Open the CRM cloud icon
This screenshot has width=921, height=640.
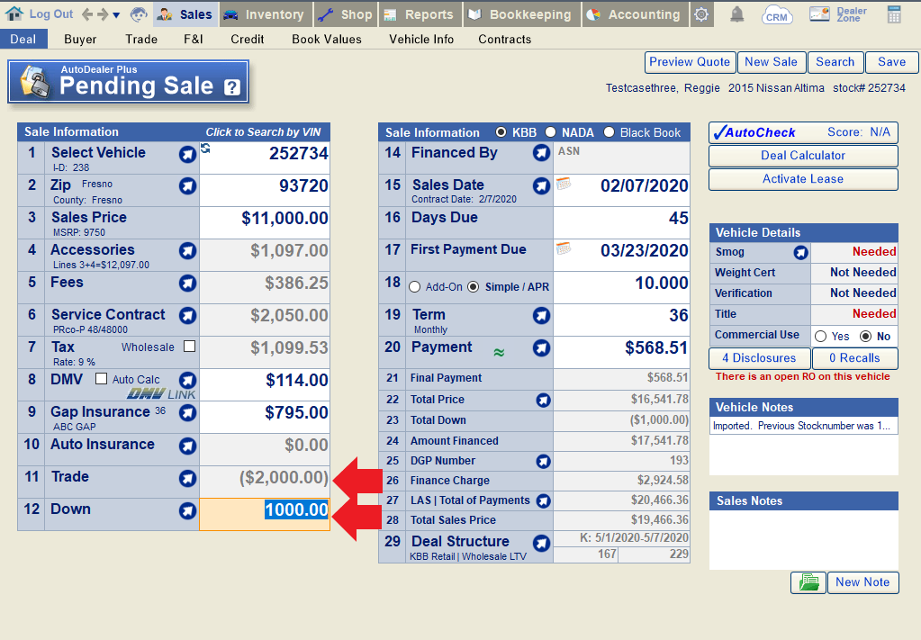point(777,14)
